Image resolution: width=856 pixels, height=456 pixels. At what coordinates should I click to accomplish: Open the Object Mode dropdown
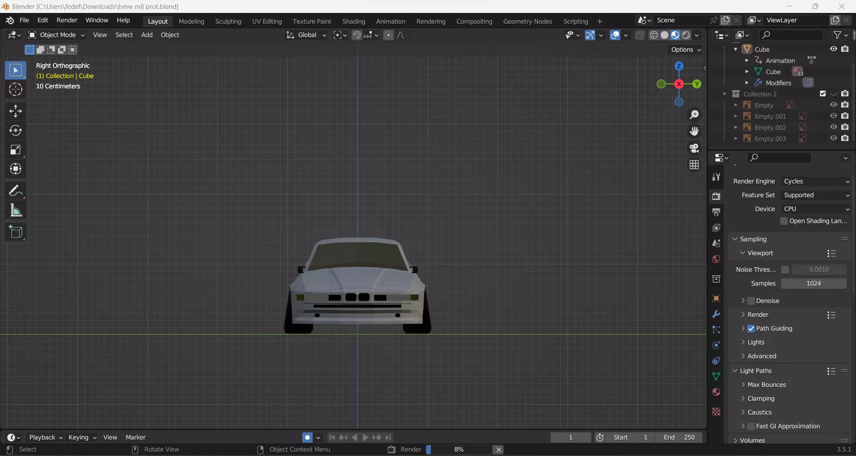[57, 35]
